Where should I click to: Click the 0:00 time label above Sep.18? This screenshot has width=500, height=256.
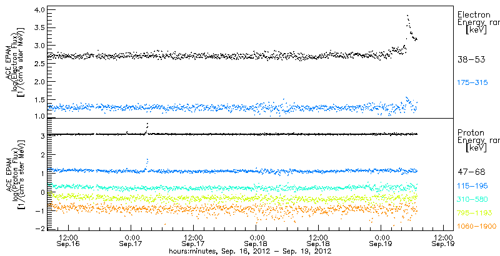click(256, 237)
